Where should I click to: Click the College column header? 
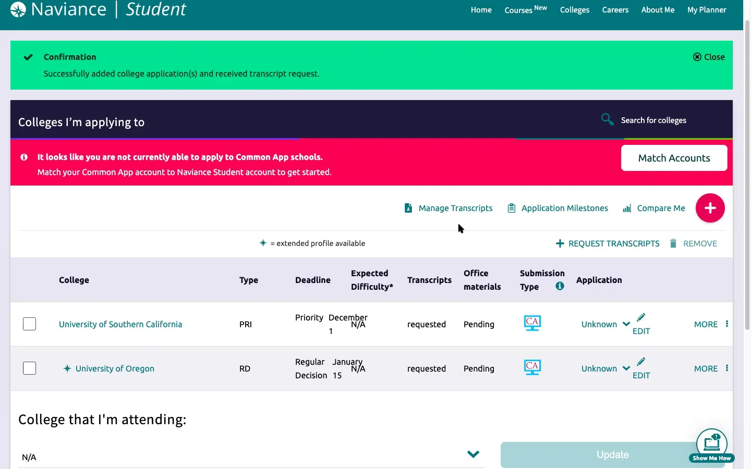pyautogui.click(x=74, y=280)
